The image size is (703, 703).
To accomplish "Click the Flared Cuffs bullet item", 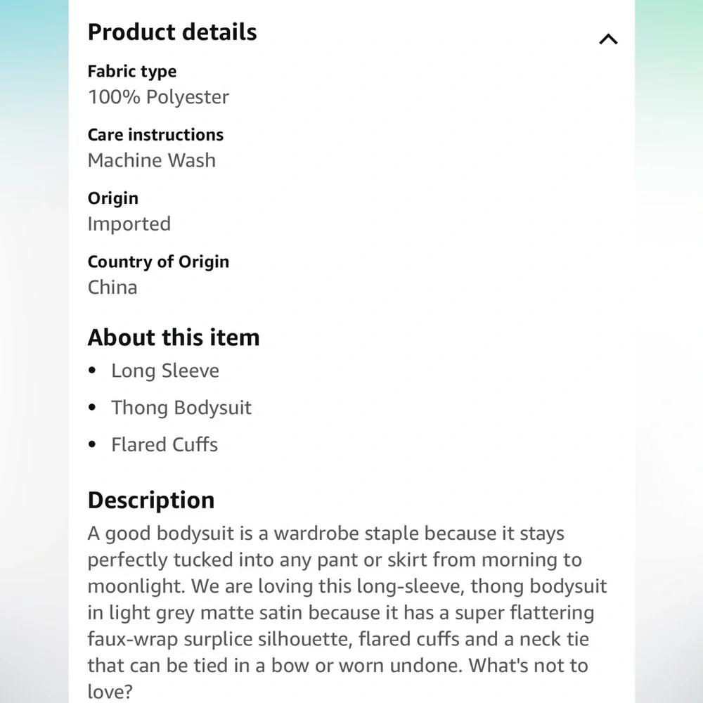I will point(165,444).
